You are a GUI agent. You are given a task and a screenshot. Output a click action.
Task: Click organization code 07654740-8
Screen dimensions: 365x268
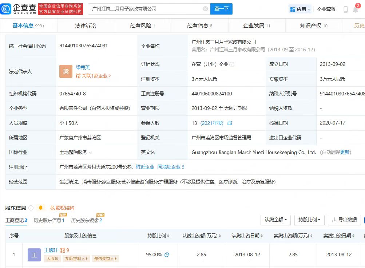[72, 94]
